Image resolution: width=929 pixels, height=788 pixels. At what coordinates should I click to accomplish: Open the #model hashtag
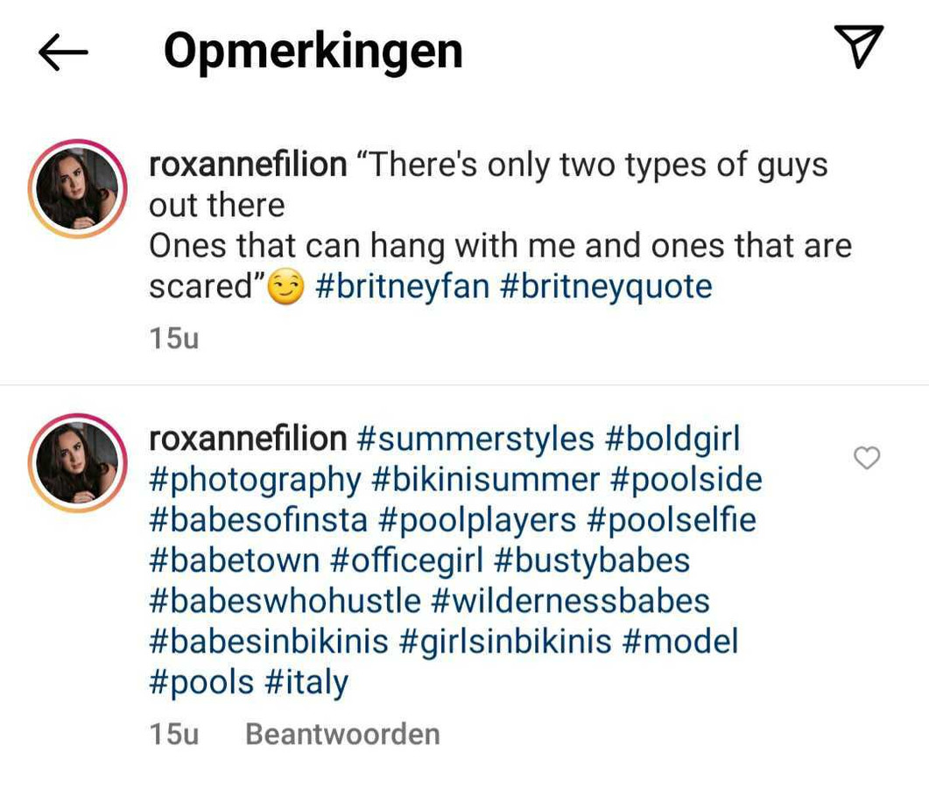coord(680,641)
